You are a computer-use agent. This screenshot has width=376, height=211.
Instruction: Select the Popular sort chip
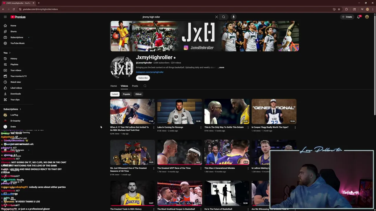click(x=127, y=94)
